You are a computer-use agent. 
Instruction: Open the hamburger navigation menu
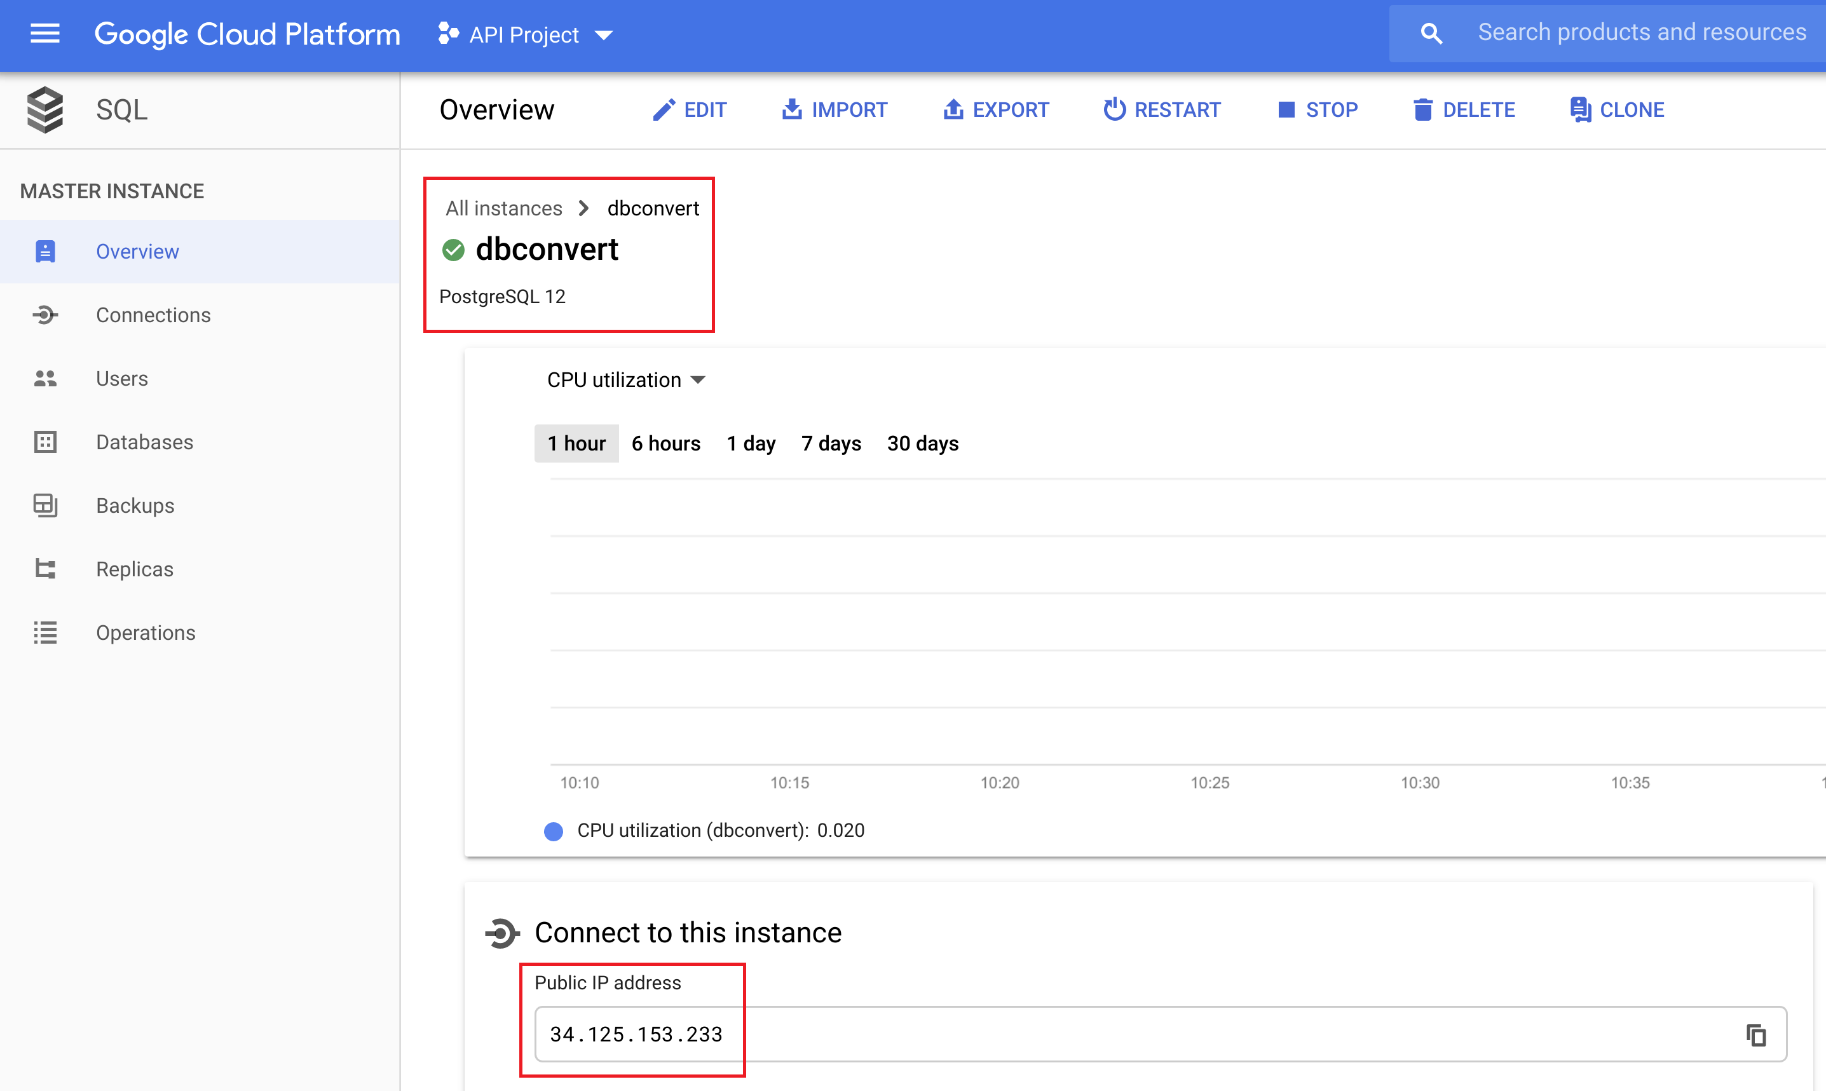(45, 34)
